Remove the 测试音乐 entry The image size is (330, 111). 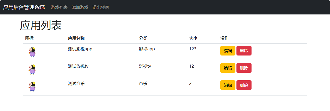[x=244, y=85]
